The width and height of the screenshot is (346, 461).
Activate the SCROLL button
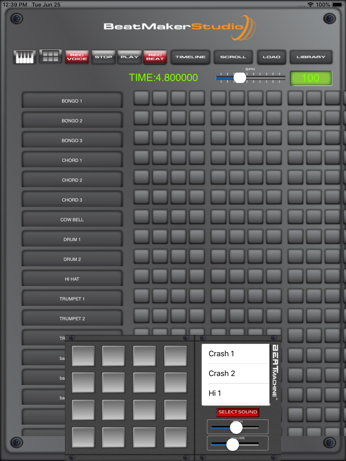[x=233, y=57]
